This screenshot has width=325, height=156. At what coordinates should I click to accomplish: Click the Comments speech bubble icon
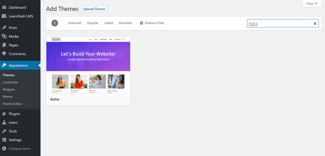[x=4, y=53]
